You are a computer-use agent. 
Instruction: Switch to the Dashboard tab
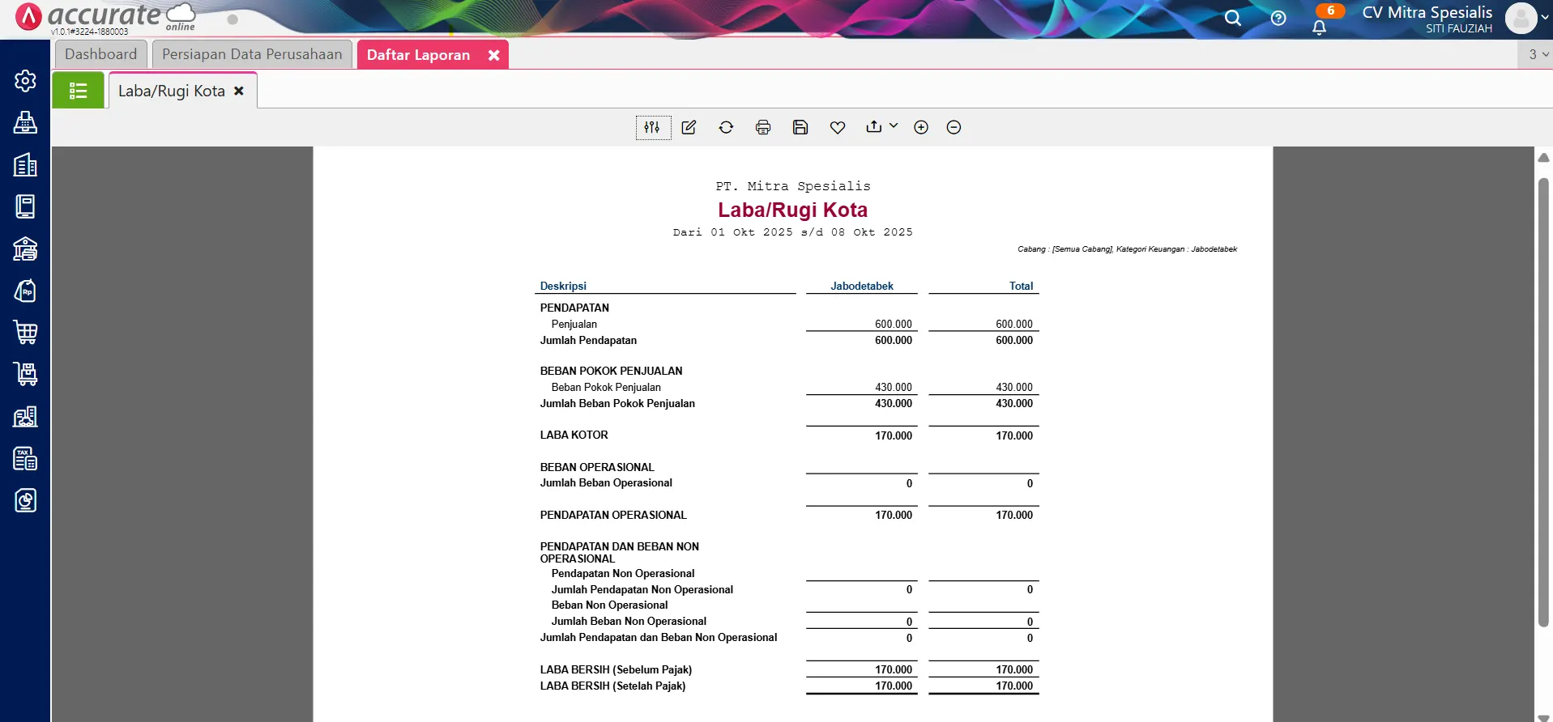tap(101, 54)
